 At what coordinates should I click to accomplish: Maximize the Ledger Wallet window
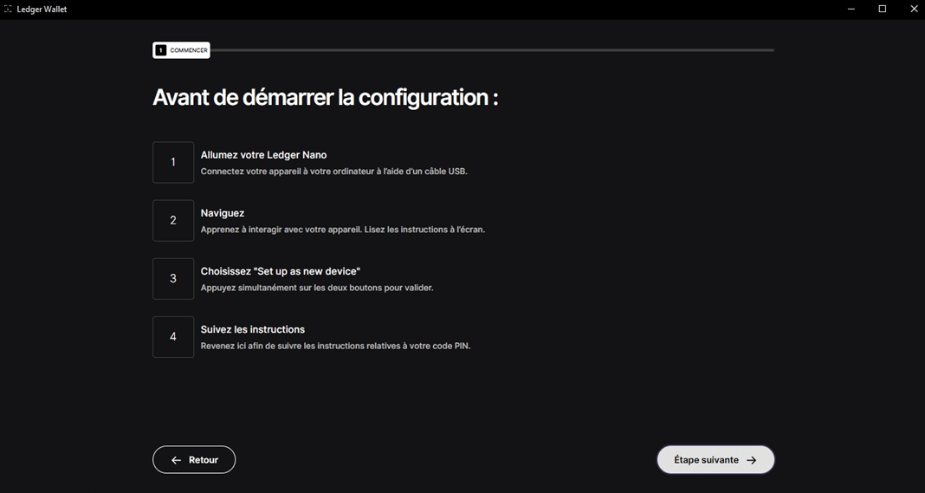click(x=883, y=9)
